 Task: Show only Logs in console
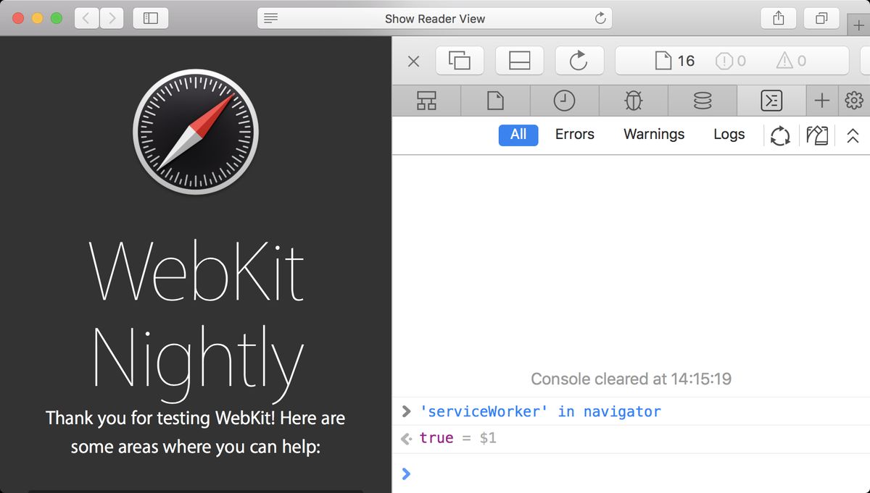pos(729,135)
